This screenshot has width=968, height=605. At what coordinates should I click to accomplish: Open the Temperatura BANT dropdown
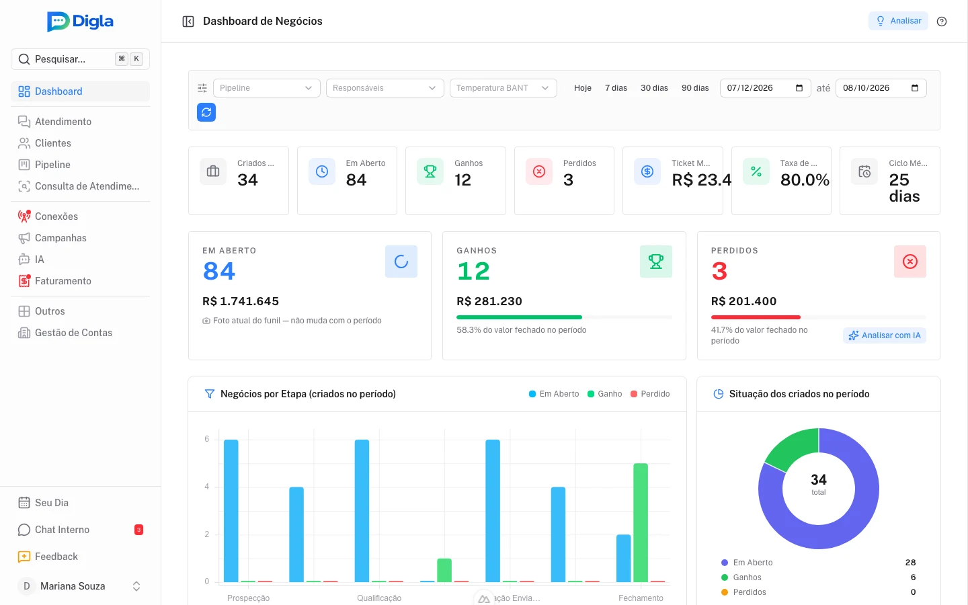click(x=503, y=88)
